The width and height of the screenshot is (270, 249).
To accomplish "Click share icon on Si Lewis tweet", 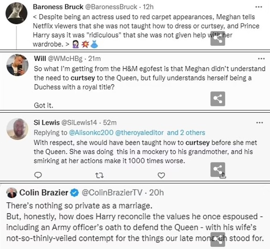I will [218, 169].
